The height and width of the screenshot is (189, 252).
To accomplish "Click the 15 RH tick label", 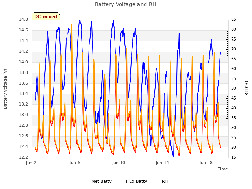I will point(233,157).
